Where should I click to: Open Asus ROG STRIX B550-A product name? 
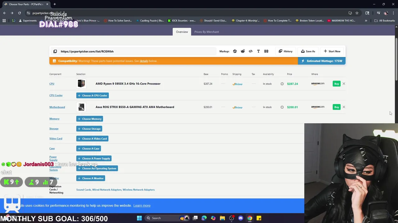pos(135,107)
